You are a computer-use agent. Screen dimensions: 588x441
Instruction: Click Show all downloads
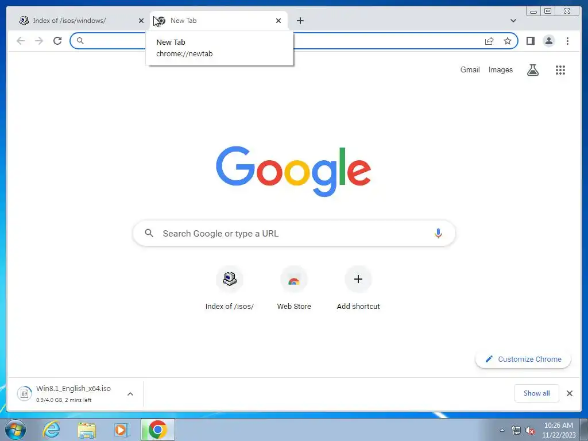[537, 393]
